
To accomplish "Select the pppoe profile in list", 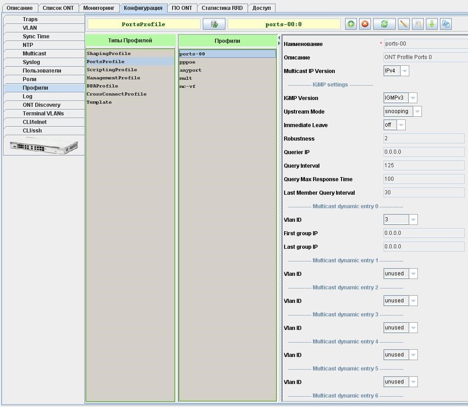I will pyautogui.click(x=187, y=62).
